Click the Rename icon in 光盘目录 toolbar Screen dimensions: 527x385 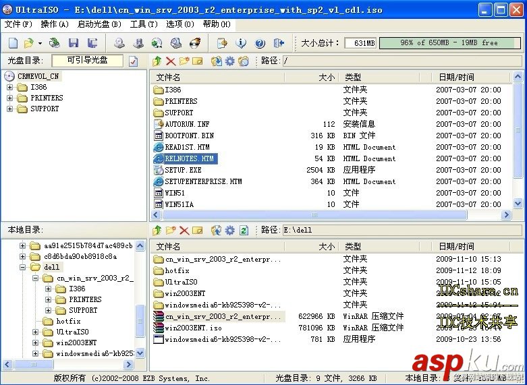point(198,61)
